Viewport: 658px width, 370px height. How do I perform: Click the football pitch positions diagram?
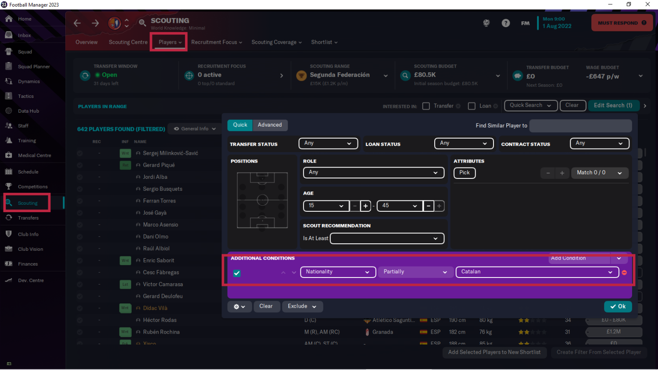tap(262, 200)
